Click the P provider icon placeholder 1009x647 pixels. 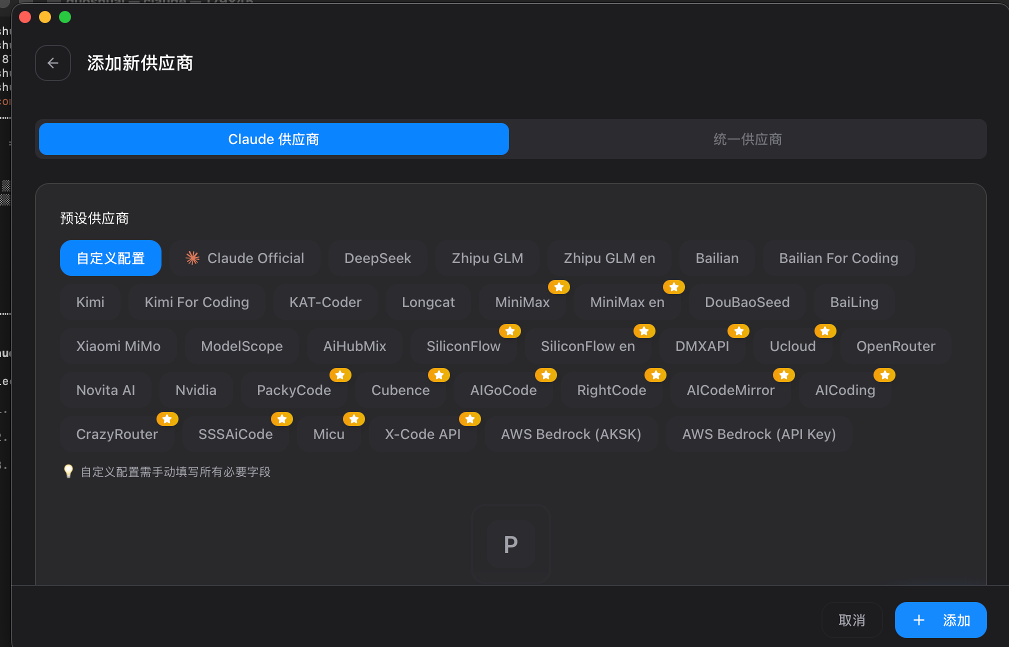(510, 544)
